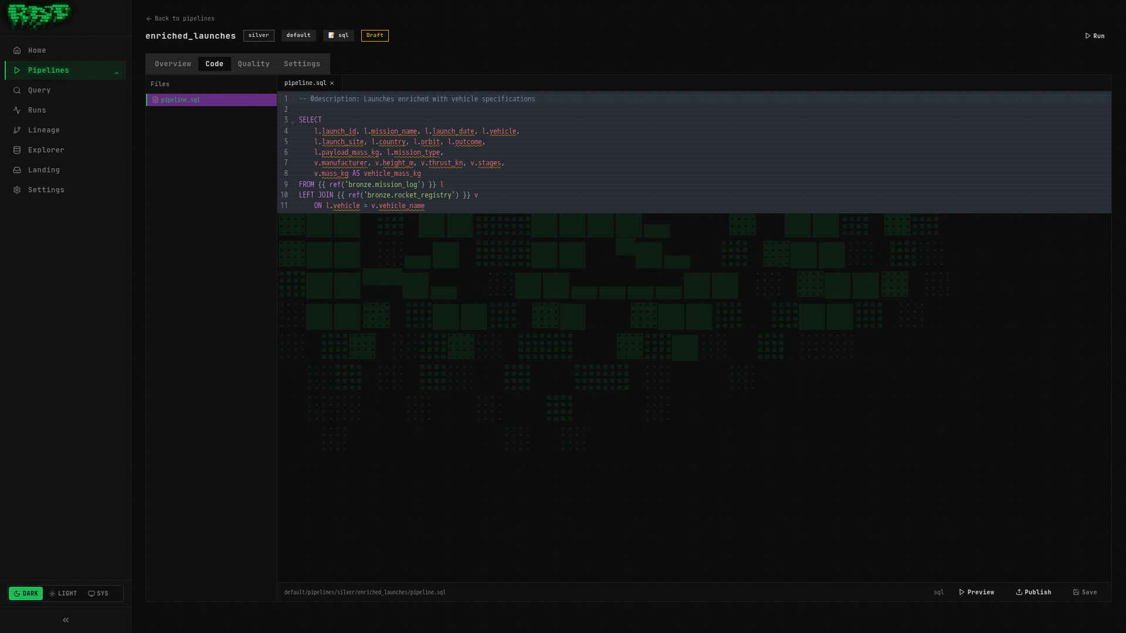The image size is (1126, 633).
Task: Click the Publish upload icon
Action: (1019, 592)
